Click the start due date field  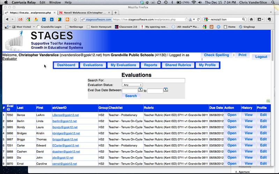pyautogui.click(x=130, y=91)
